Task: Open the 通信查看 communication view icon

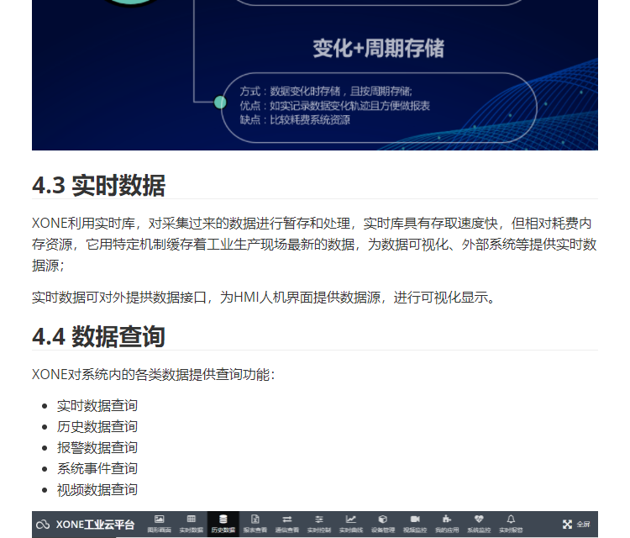Action: (287, 520)
